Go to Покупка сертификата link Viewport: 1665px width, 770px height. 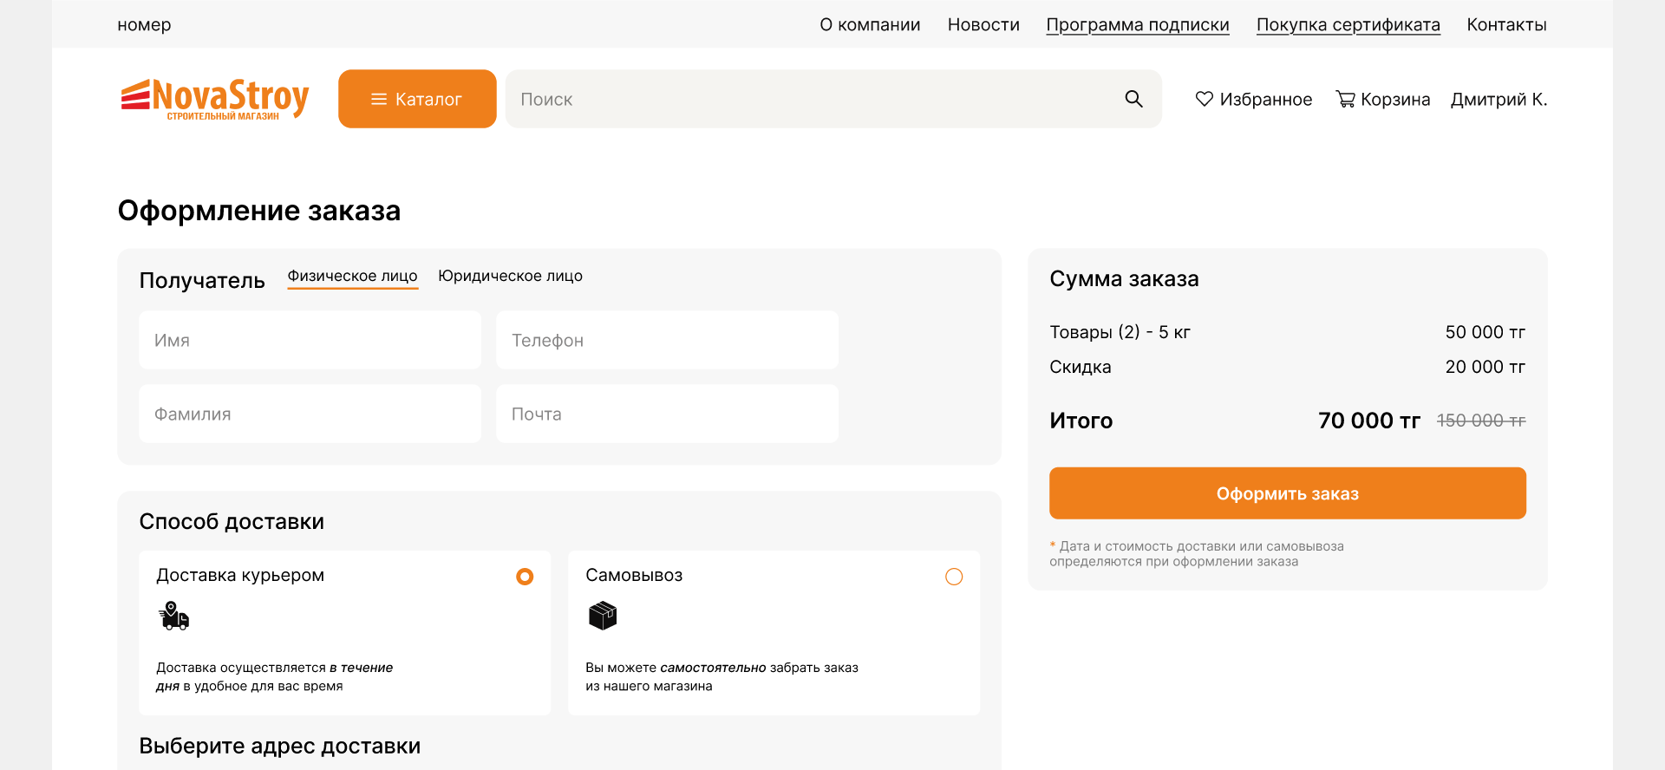[x=1348, y=24]
